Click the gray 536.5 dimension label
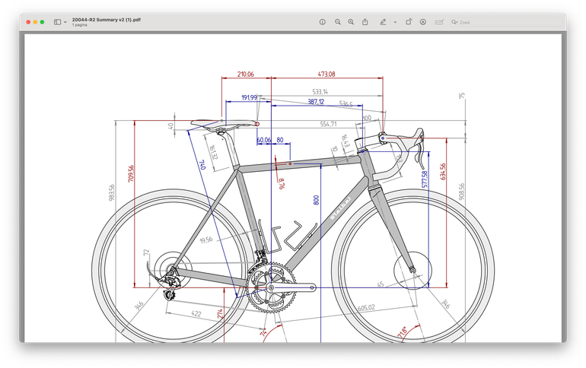 tap(346, 103)
